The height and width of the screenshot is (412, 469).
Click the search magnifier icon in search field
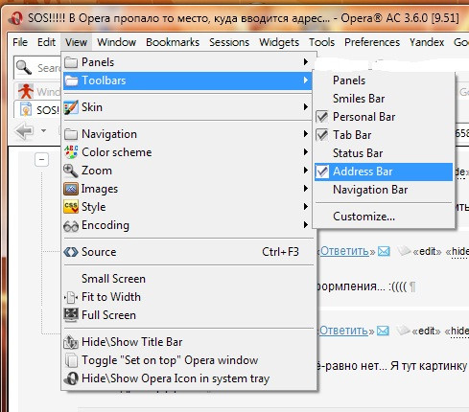[24, 67]
